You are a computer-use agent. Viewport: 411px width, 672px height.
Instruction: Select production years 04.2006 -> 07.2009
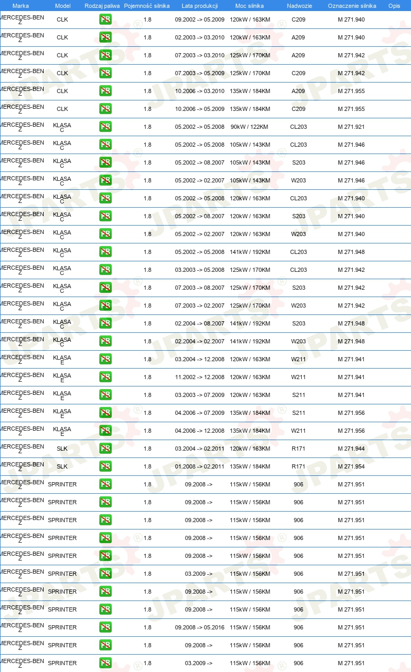pyautogui.click(x=200, y=413)
